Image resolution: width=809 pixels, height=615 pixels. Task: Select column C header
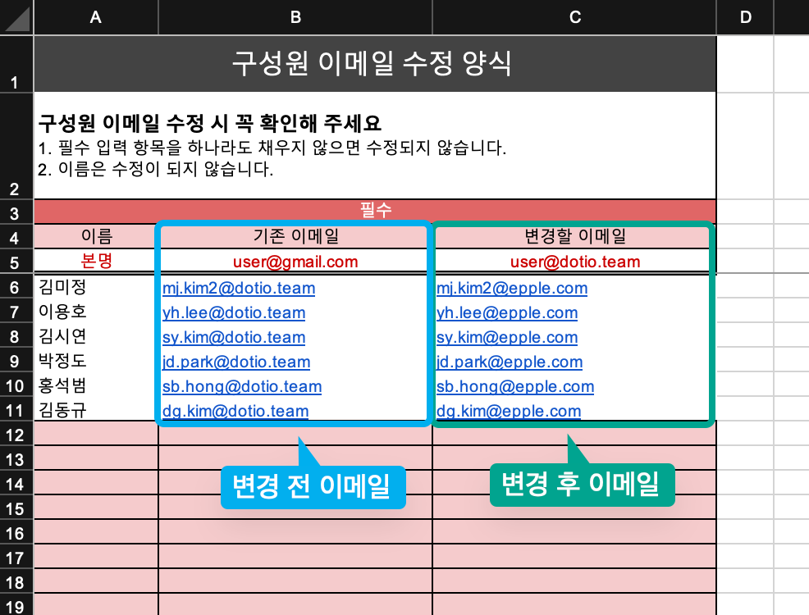[574, 17]
